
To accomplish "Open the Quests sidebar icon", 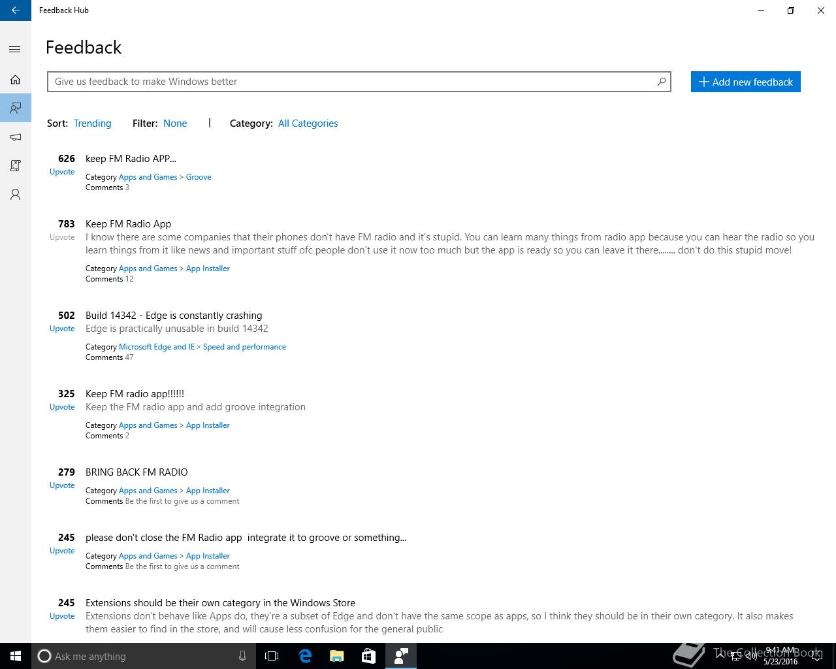I will pyautogui.click(x=16, y=166).
